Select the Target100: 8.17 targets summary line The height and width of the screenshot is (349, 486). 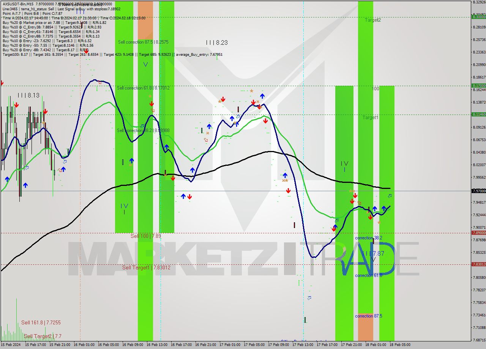[x=112, y=54]
